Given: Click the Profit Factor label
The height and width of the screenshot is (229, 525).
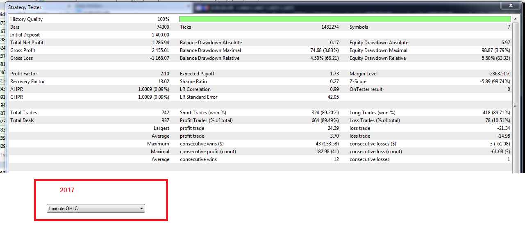Looking at the screenshot, I should pyautogui.click(x=24, y=74).
